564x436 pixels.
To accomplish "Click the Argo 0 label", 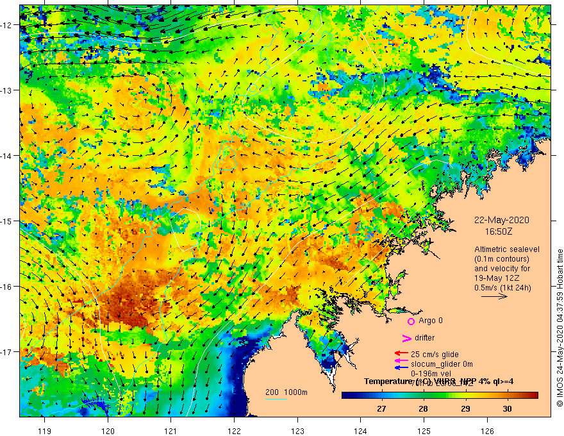I will [x=431, y=321].
